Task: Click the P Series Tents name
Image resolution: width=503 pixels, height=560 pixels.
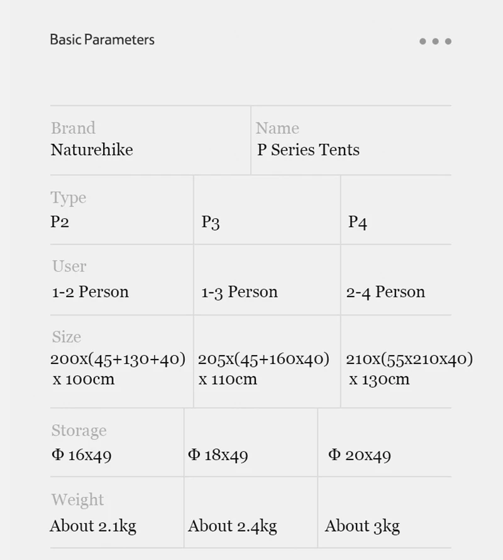Action: coord(308,150)
